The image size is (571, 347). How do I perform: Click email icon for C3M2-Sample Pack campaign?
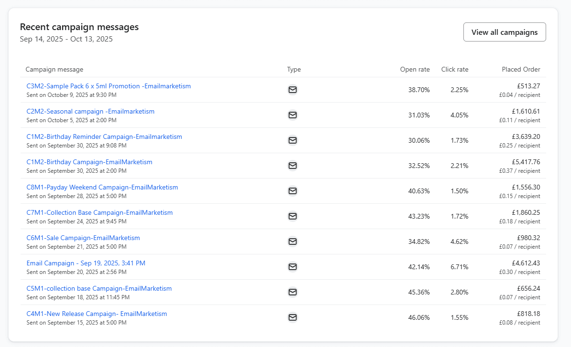[293, 90]
